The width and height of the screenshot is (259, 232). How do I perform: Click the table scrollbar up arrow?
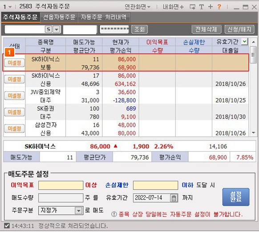point(253,42)
